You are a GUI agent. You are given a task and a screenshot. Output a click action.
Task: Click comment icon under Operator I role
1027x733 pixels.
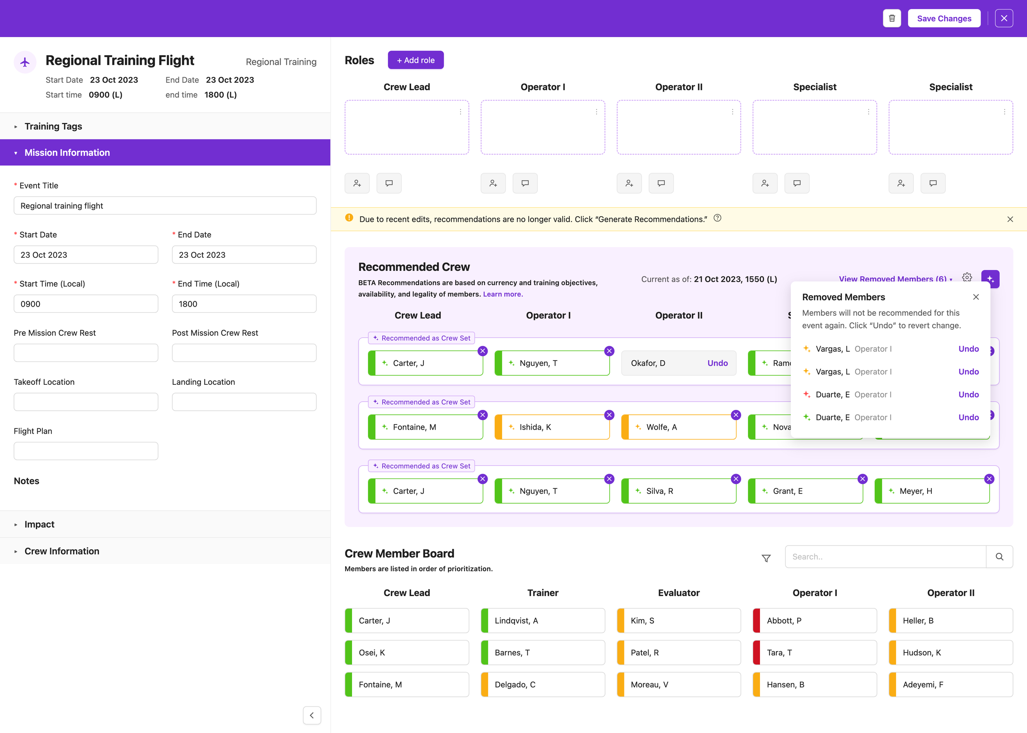tap(525, 183)
